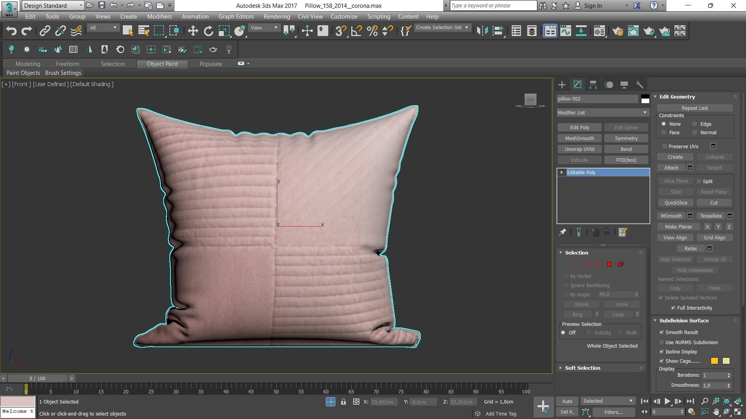Viewport: 746px width, 419px height.
Task: Switch to the Populate ribbon tab
Action: click(211, 64)
